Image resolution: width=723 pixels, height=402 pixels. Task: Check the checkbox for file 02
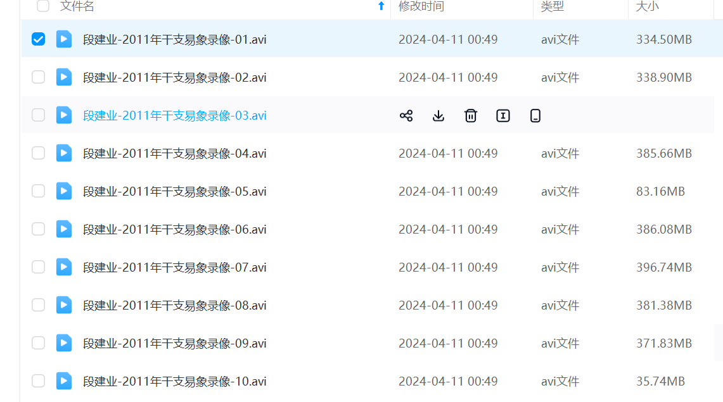39,77
